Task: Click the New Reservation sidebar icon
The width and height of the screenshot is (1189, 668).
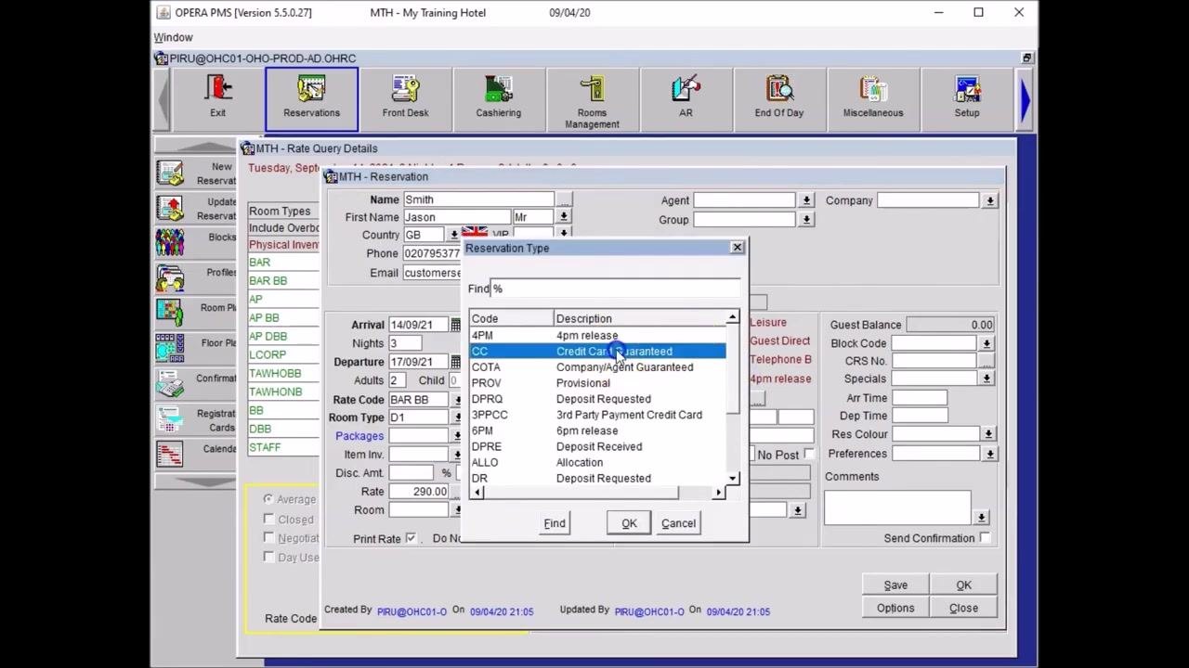Action: pos(170,173)
